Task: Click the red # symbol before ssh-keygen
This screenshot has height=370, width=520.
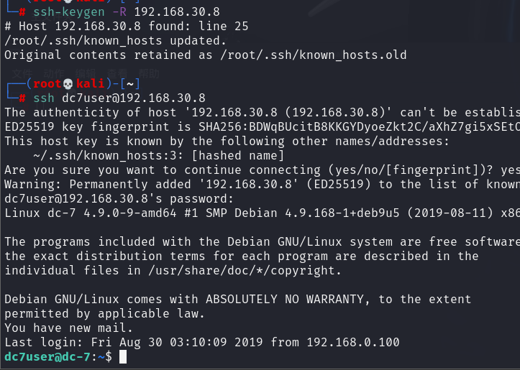Action: 22,12
